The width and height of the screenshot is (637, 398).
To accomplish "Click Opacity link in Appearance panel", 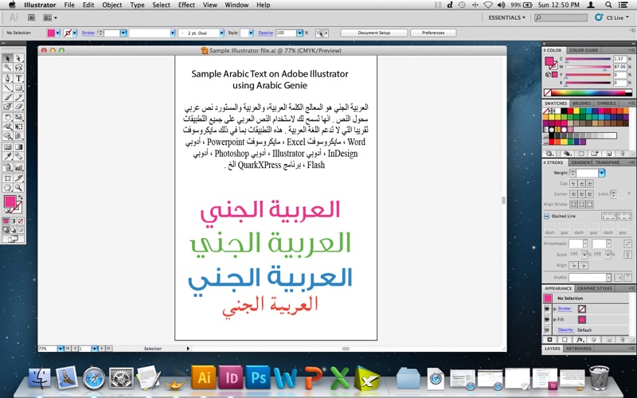I will coord(565,330).
